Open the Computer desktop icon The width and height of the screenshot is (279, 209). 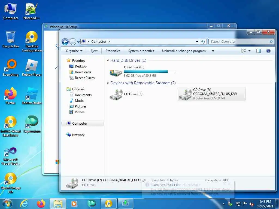(11, 11)
